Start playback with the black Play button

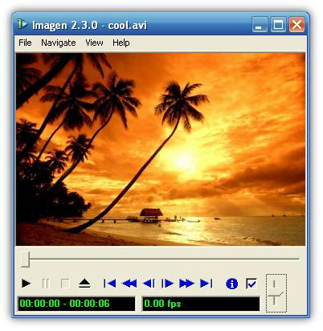point(26,283)
